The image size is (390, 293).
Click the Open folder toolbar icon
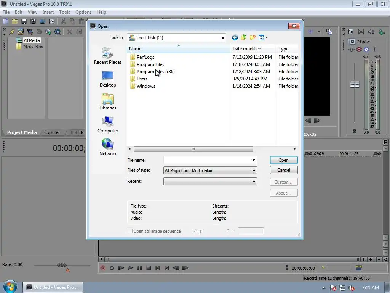(15, 21)
